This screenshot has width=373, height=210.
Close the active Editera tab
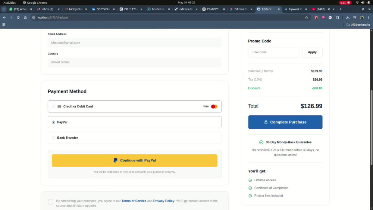pos(279,9)
